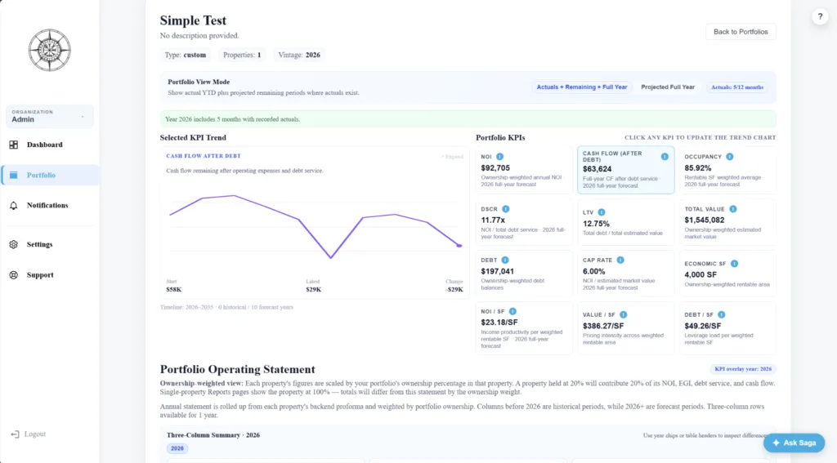Click Logout in sidebar
This screenshot has width=837, height=463.
(x=29, y=434)
